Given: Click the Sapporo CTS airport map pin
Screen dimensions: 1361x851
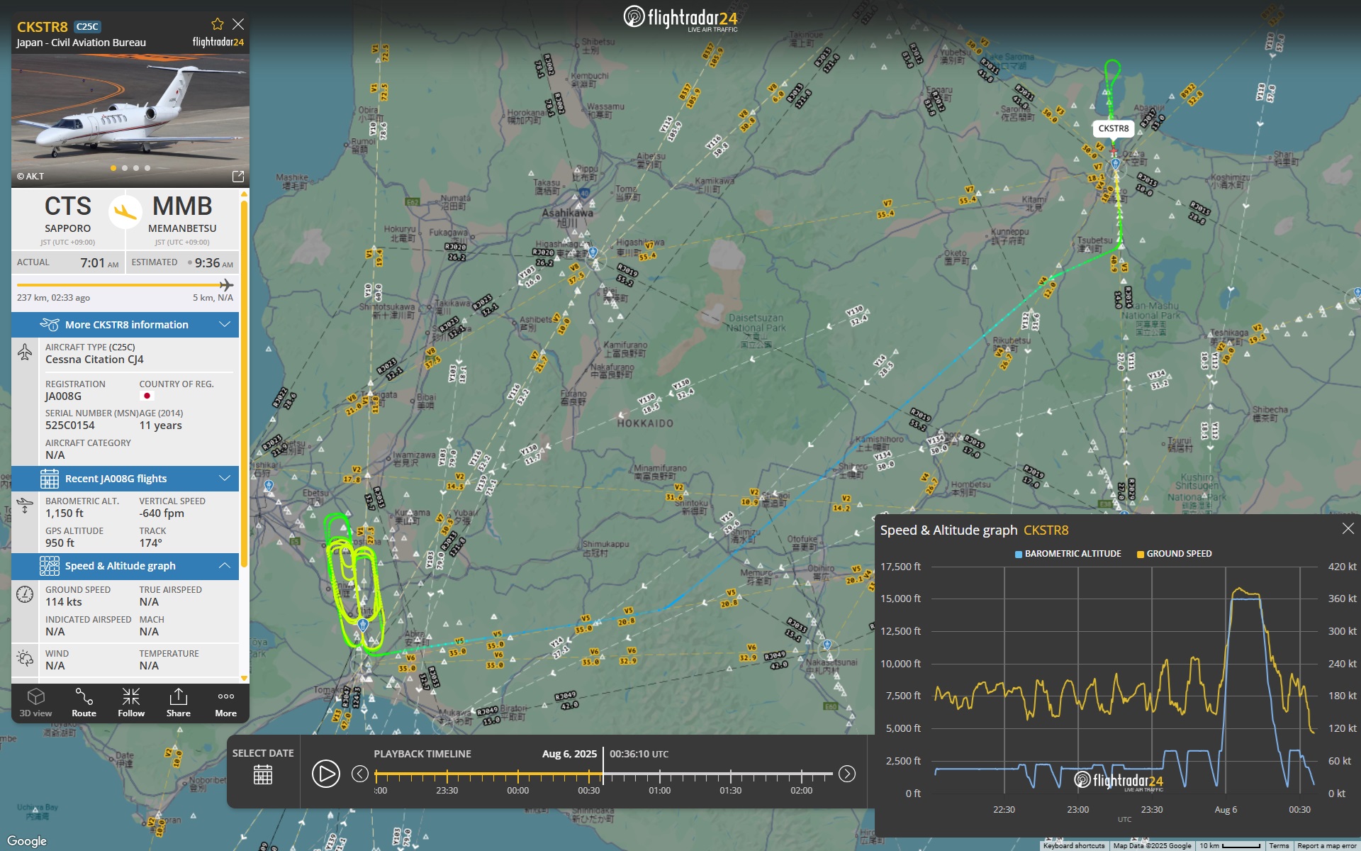Looking at the screenshot, I should [363, 625].
